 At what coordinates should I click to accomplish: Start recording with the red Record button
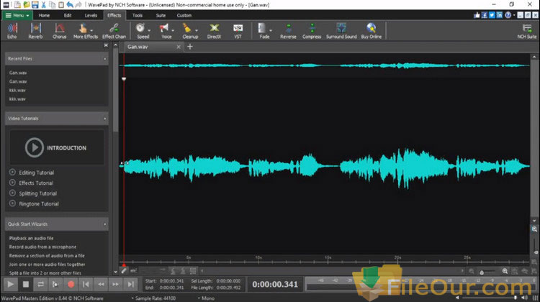coord(71,285)
